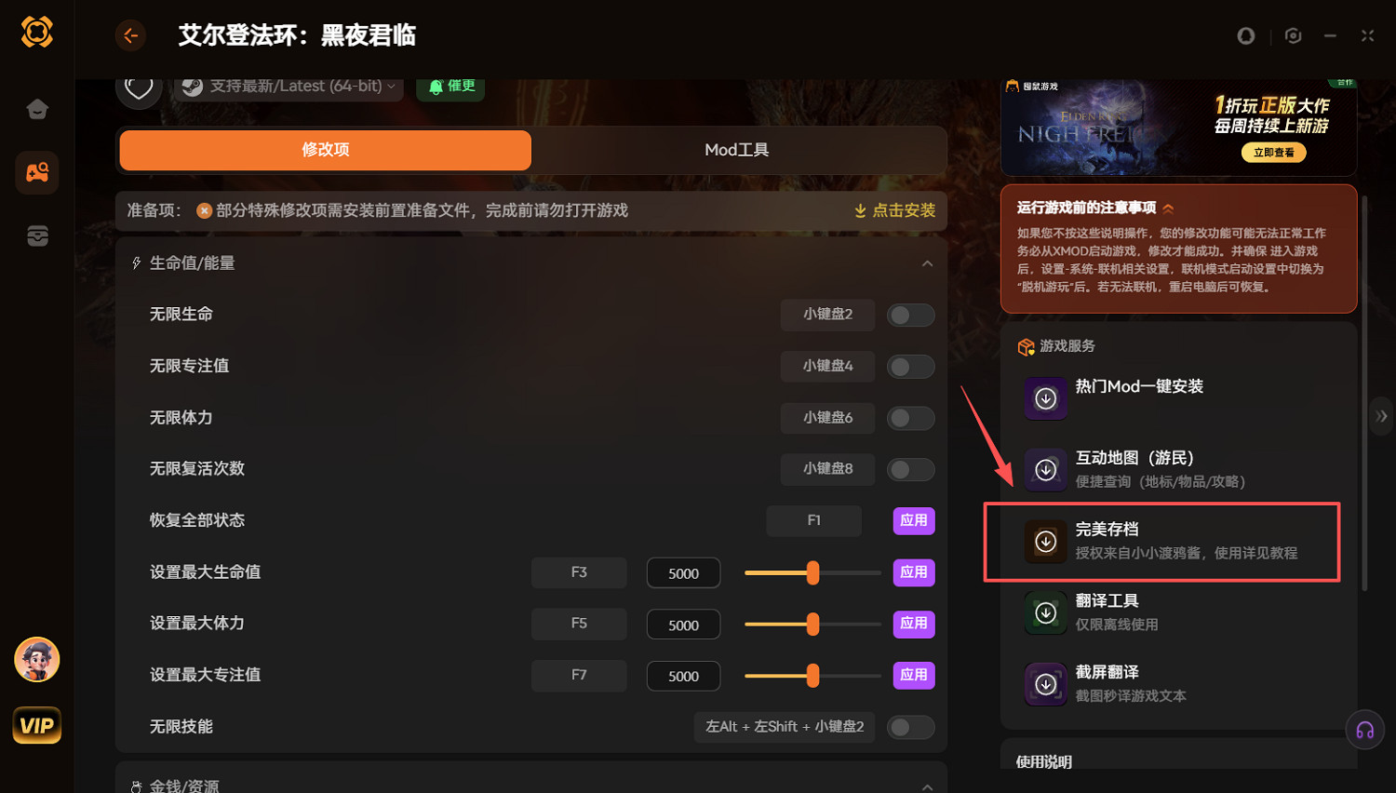Enable the 无限体力 switch
The image size is (1396, 793).
pos(910,418)
